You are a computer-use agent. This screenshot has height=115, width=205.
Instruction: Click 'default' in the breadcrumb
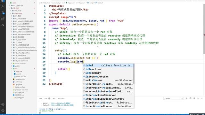pyautogui.click(x=100, y=3)
